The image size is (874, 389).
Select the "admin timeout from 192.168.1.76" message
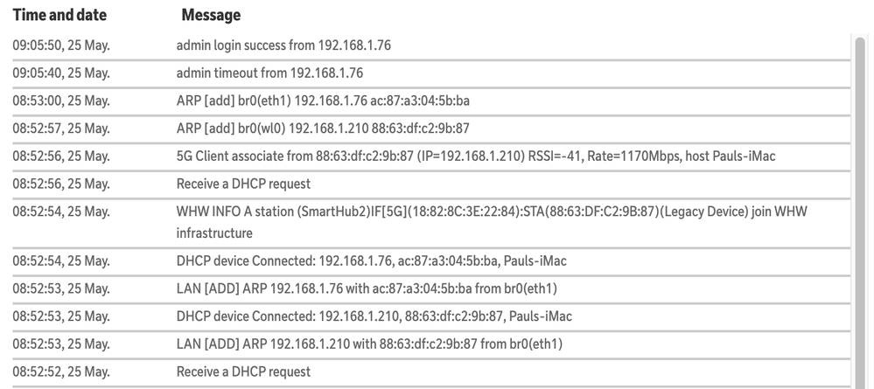[269, 73]
